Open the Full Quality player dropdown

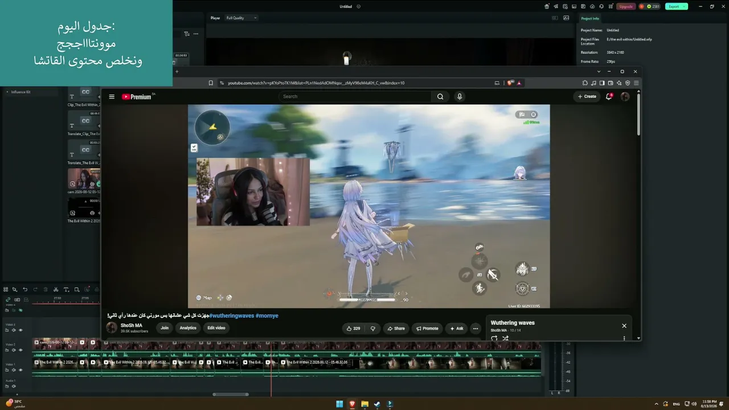241,18
